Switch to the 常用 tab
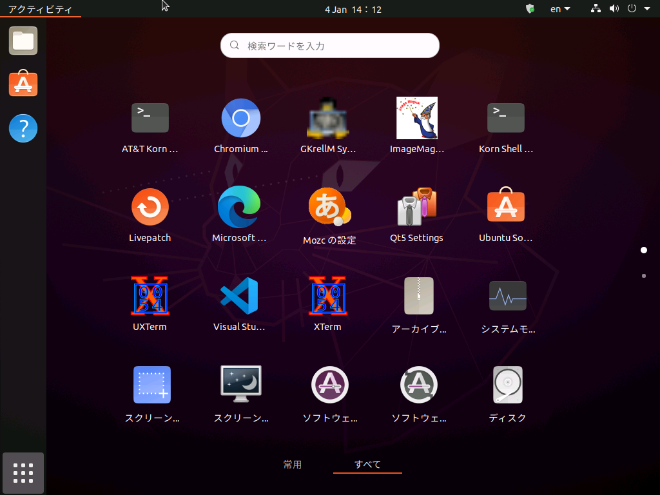Screen dimensions: 660x495 293,464
